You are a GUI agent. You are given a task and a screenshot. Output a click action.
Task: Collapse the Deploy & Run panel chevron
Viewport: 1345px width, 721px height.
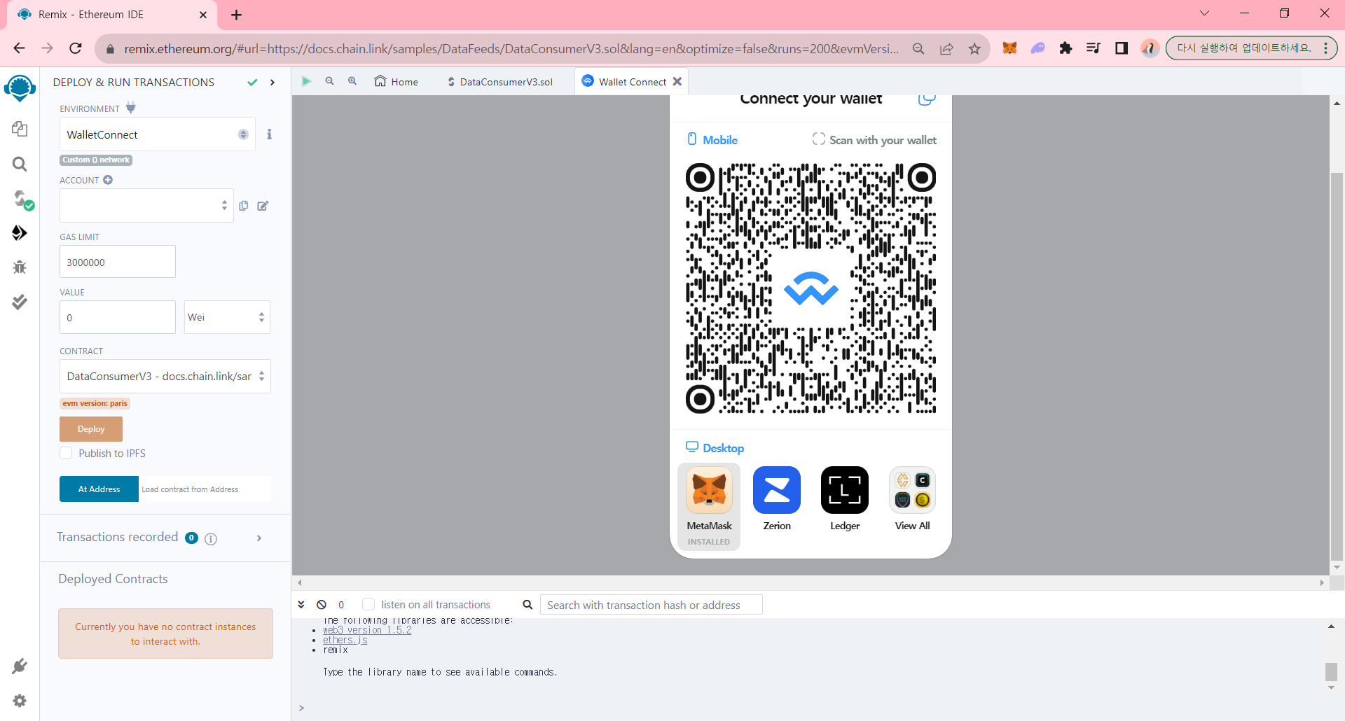(273, 83)
